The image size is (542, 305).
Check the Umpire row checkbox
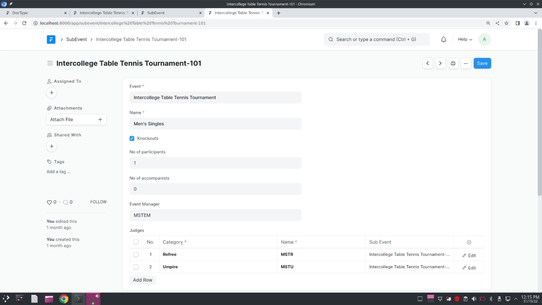pos(135,267)
